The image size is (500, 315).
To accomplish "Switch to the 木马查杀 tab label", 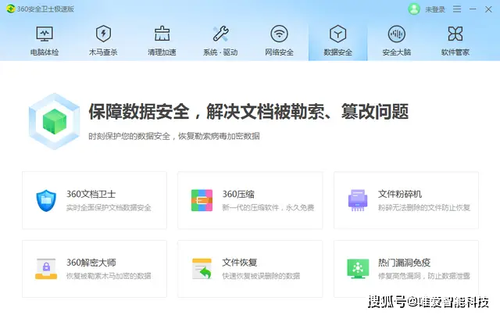I will click(x=103, y=52).
